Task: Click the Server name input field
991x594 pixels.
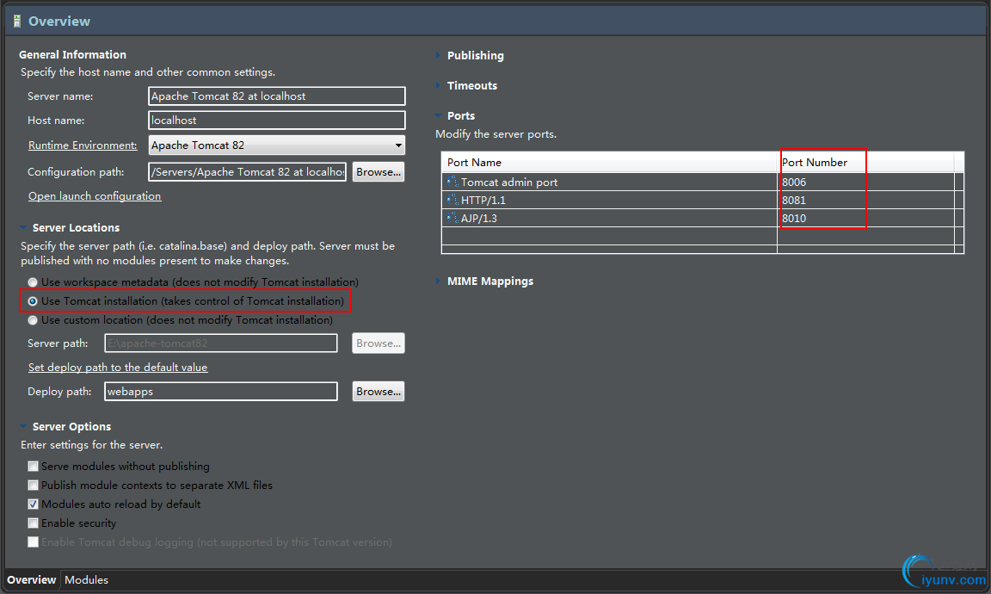Action: 277,96
